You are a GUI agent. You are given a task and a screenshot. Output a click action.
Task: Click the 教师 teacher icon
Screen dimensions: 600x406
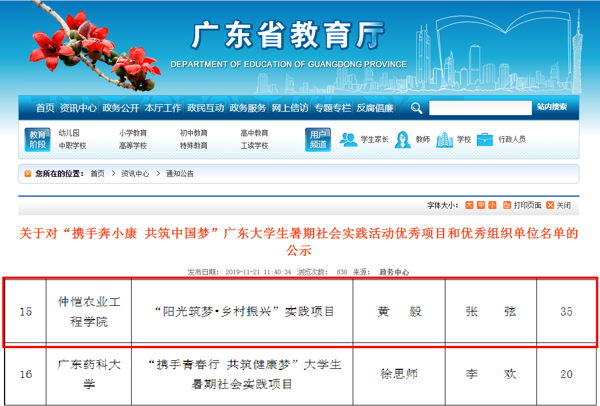click(x=402, y=139)
